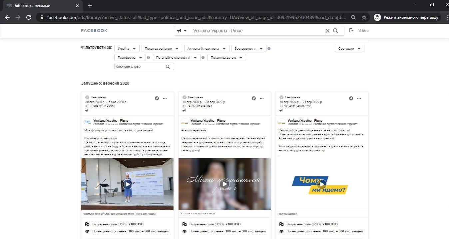Click the inactive status icon on first ad
The image size is (449, 239).
click(87, 97)
